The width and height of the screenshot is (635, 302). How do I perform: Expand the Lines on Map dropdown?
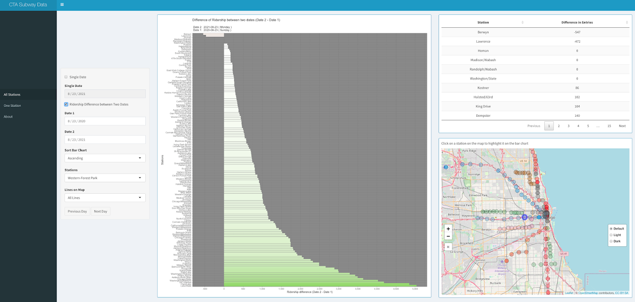point(105,198)
